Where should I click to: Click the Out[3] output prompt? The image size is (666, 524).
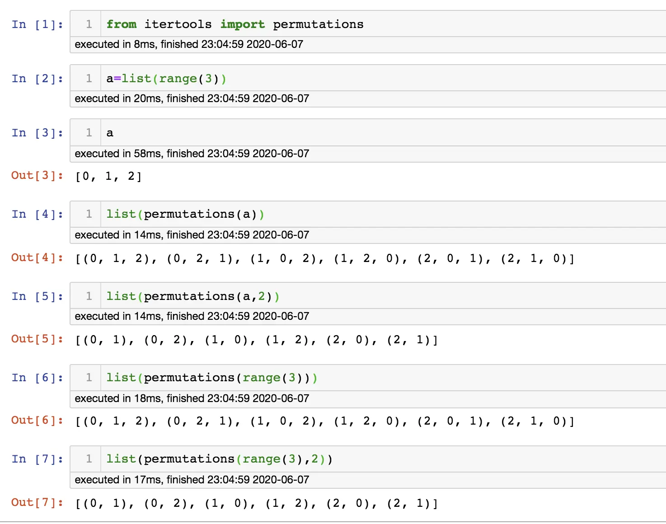pyautogui.click(x=37, y=175)
